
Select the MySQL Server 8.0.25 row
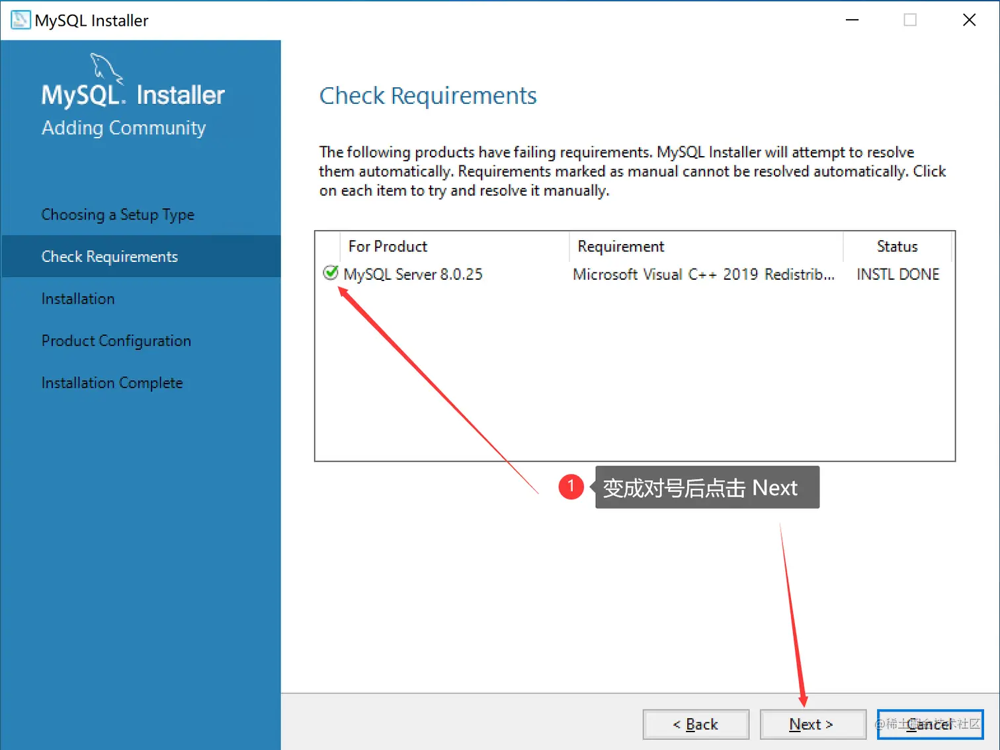(635, 274)
